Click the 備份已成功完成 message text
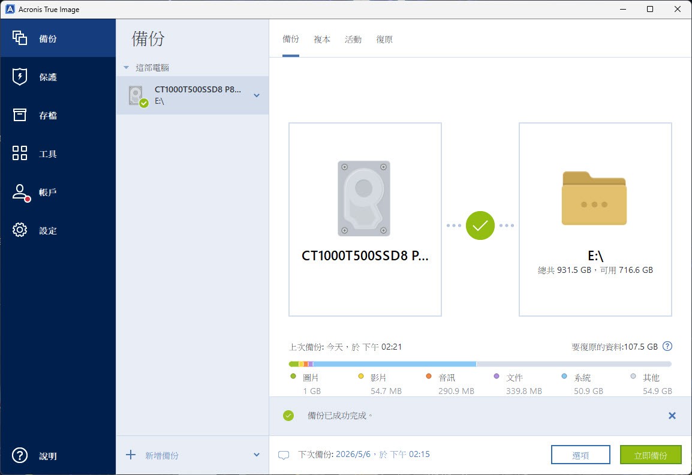 coord(340,416)
